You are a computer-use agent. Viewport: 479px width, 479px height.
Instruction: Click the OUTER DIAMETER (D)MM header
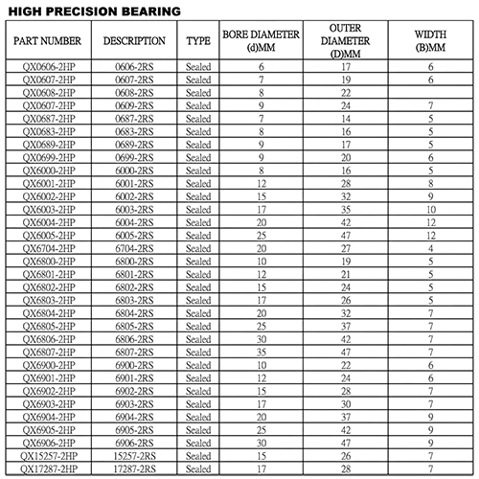[x=346, y=40]
